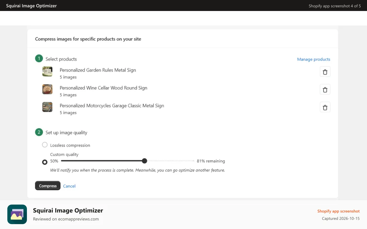Click 'Shopify app screenshot 4 of 5' text

point(335,6)
